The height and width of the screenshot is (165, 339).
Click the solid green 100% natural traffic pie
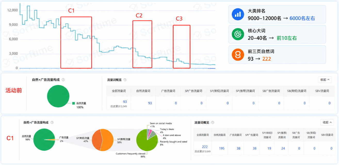pyautogui.click(x=58, y=96)
